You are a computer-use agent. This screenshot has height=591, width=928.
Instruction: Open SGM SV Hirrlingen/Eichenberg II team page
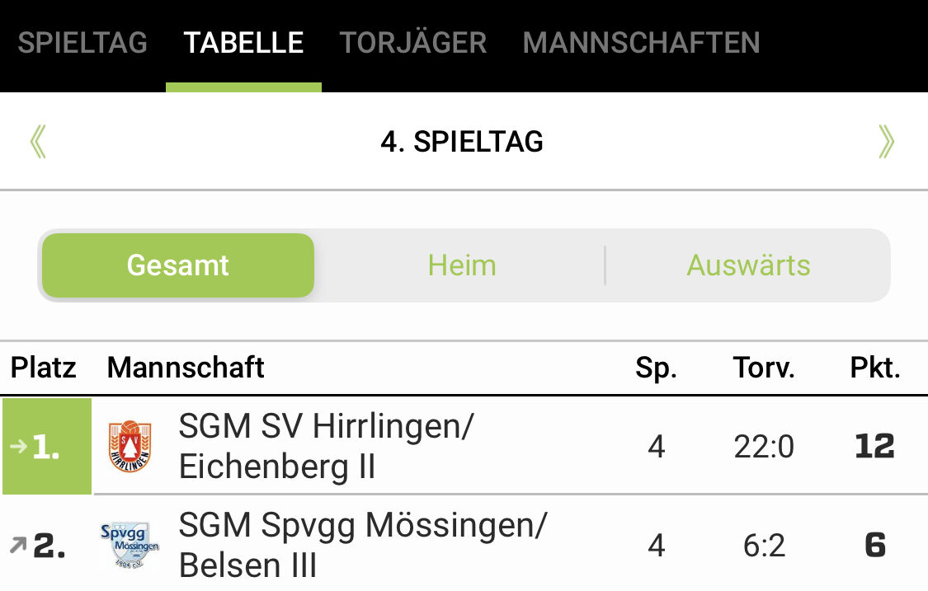point(327,447)
